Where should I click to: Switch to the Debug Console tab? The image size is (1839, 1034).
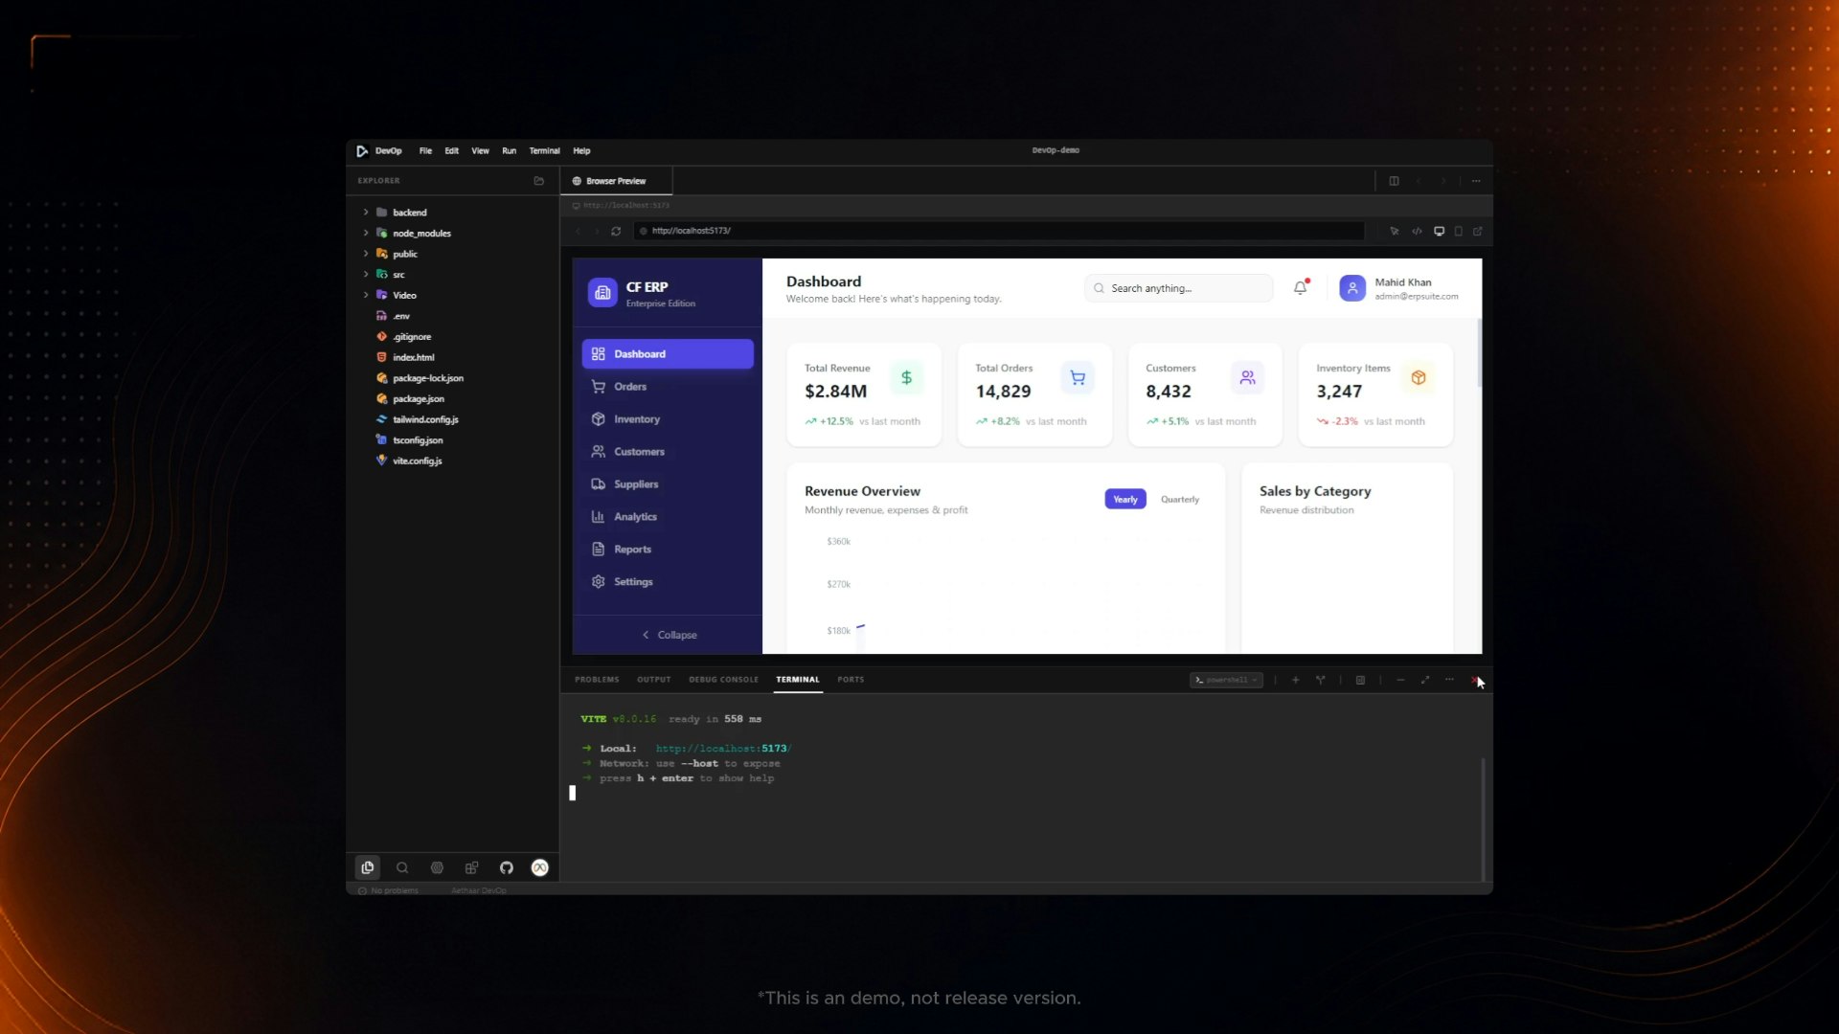[723, 680]
